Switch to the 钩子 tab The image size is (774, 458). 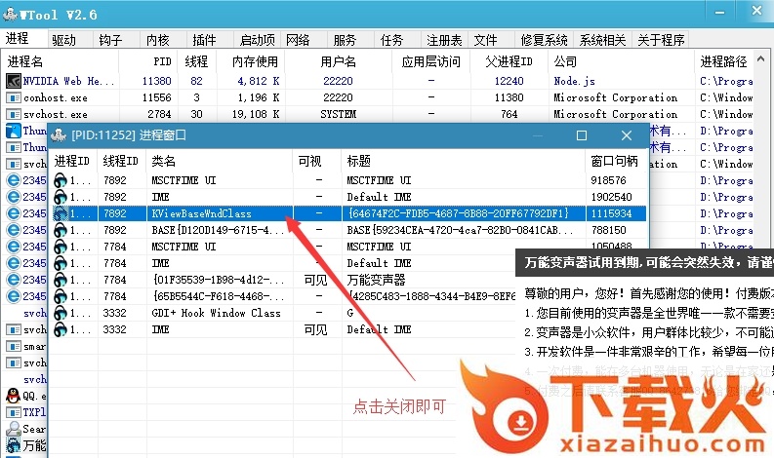click(110, 40)
